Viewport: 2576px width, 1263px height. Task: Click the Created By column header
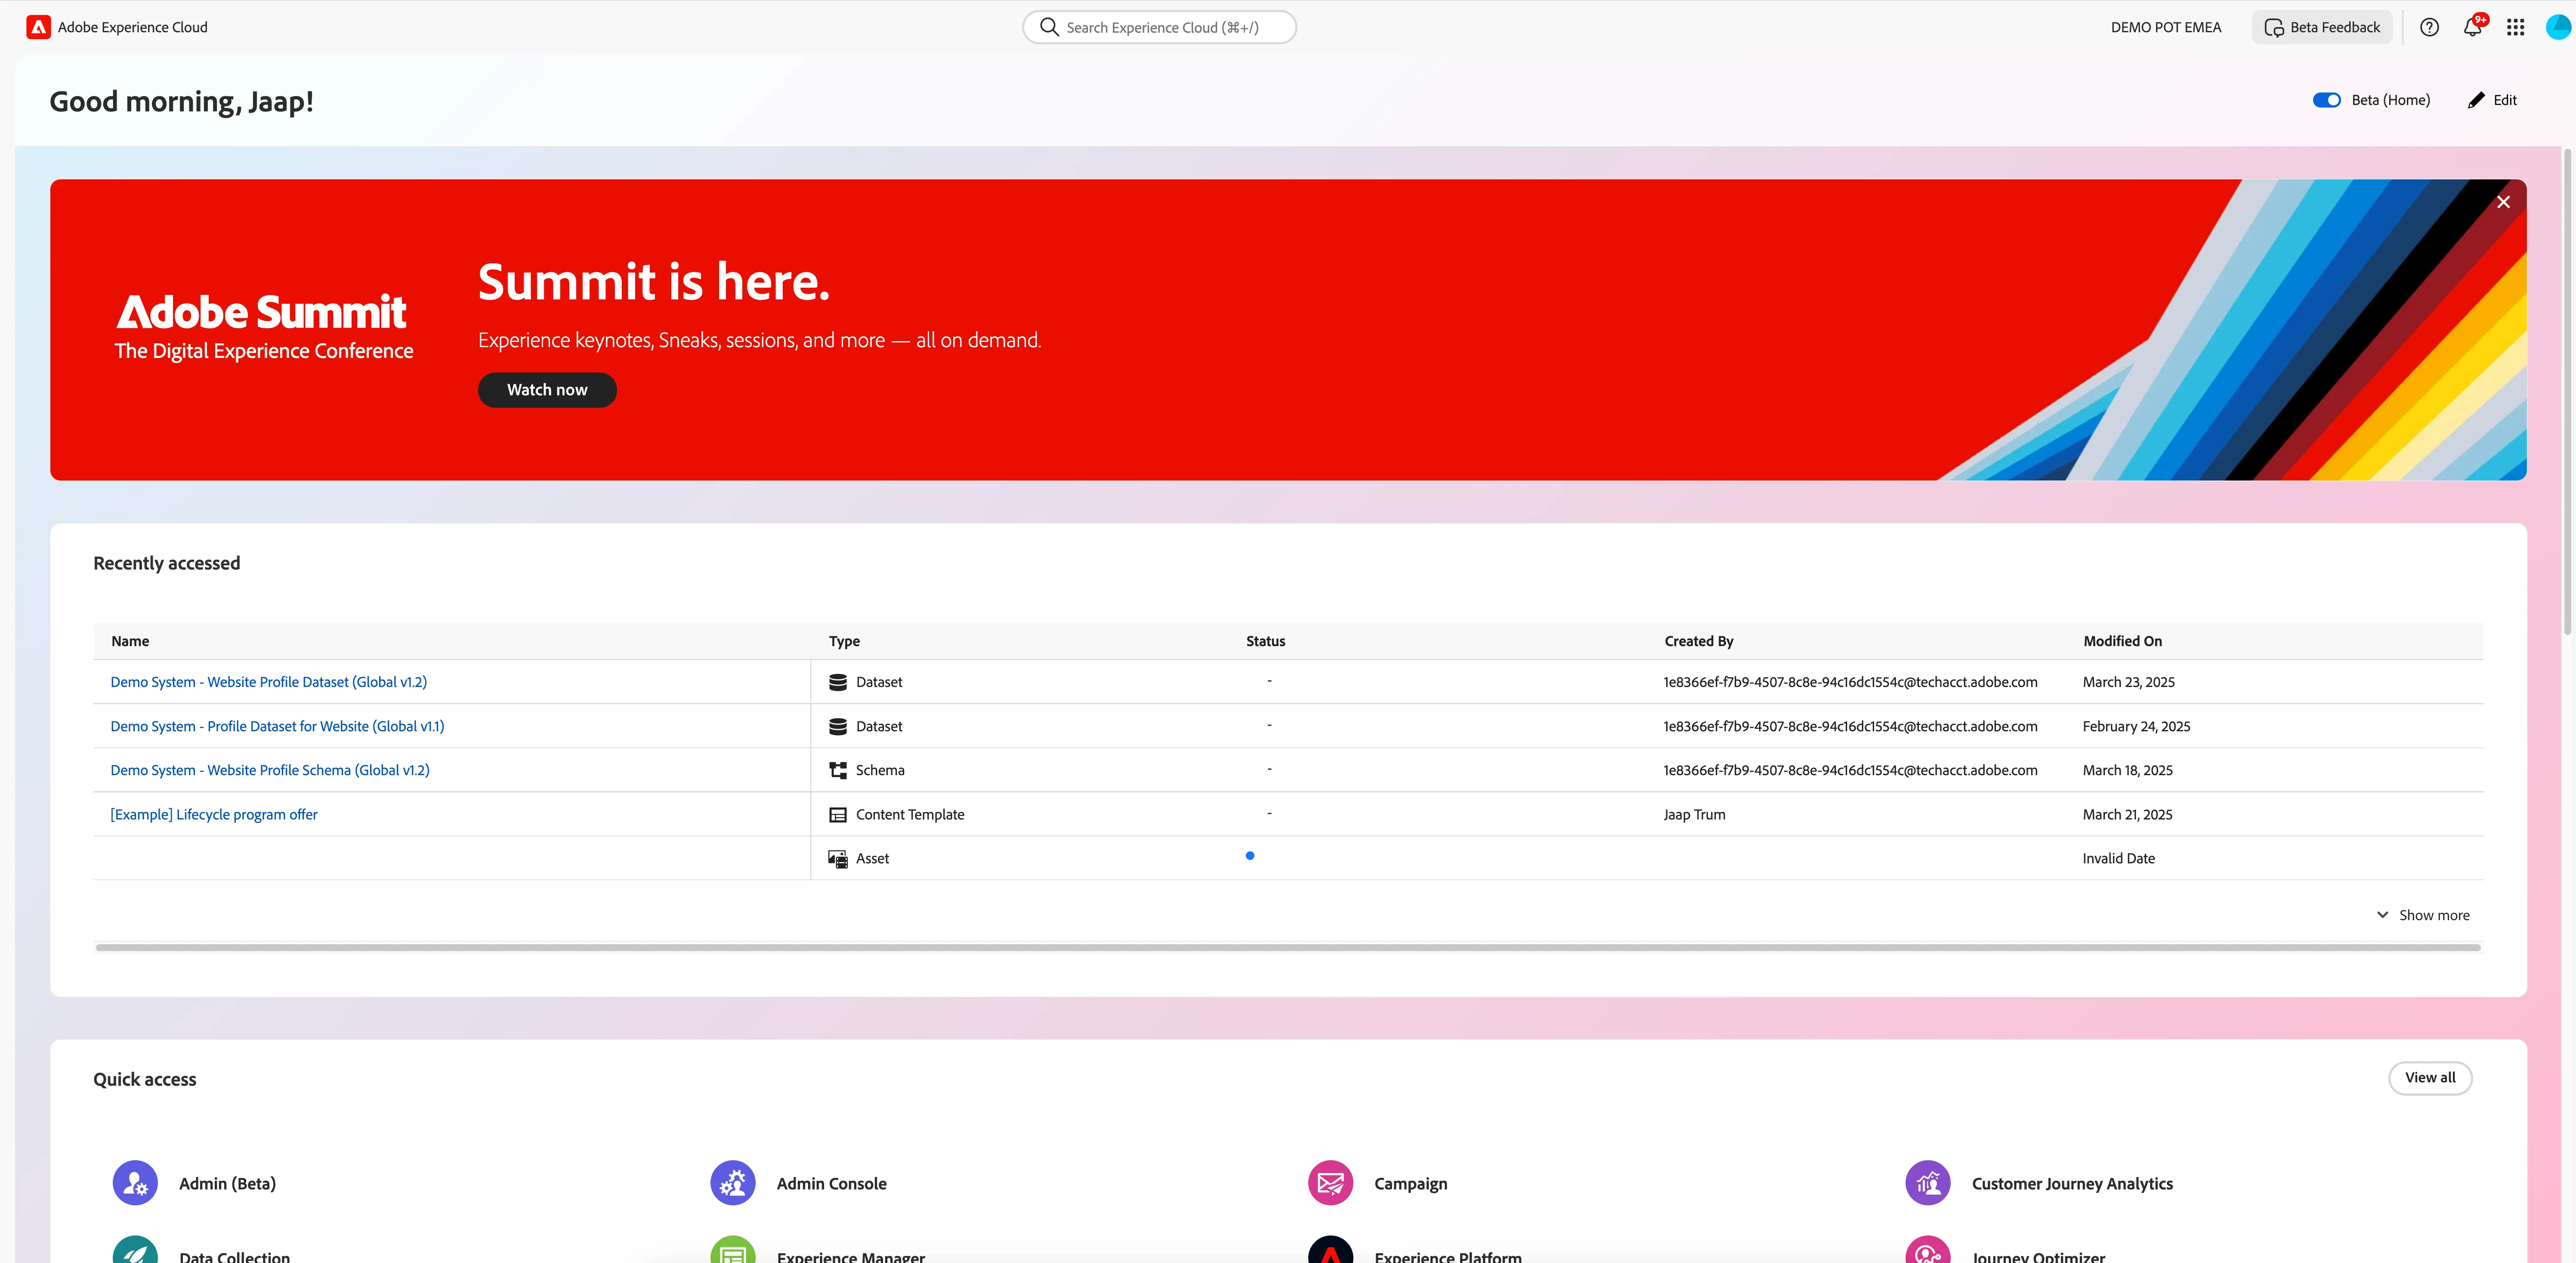click(x=1698, y=641)
